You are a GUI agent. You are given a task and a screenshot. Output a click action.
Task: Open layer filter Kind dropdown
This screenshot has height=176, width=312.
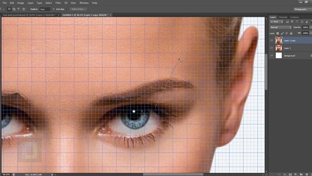[x=276, y=22]
